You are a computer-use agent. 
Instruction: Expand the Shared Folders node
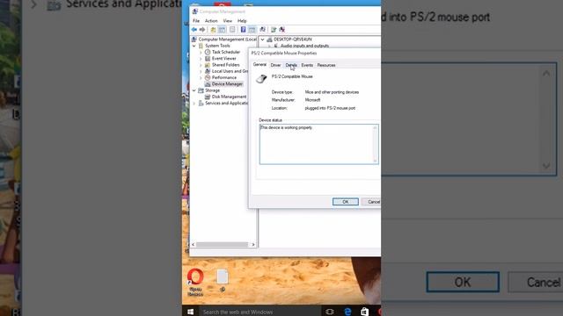(x=201, y=65)
